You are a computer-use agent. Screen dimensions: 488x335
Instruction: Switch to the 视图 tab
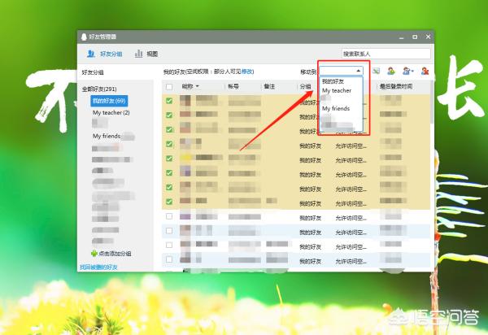click(146, 54)
